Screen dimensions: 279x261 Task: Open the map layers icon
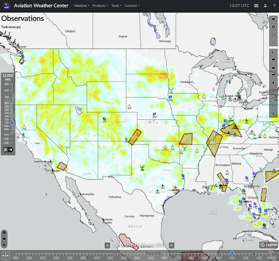[x=273, y=20]
